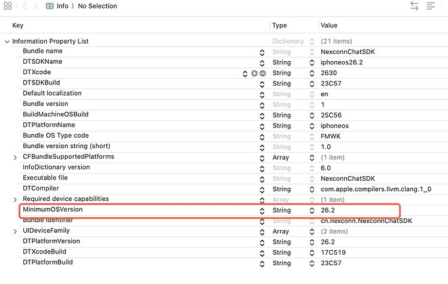Click the Key column header
Screen dimensions: 448x284
[x=18, y=25]
